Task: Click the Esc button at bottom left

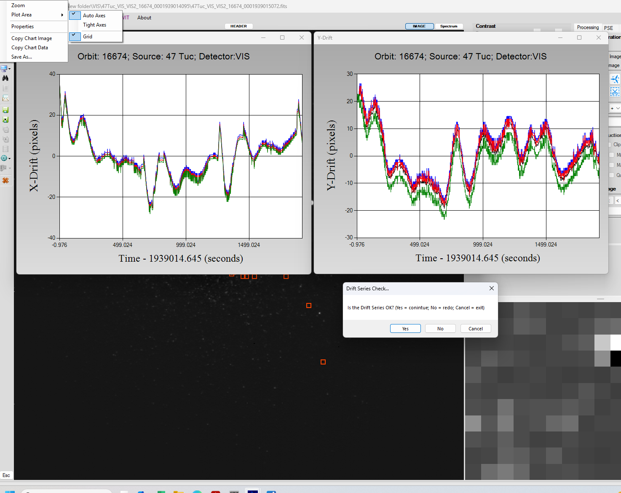Action: point(6,475)
